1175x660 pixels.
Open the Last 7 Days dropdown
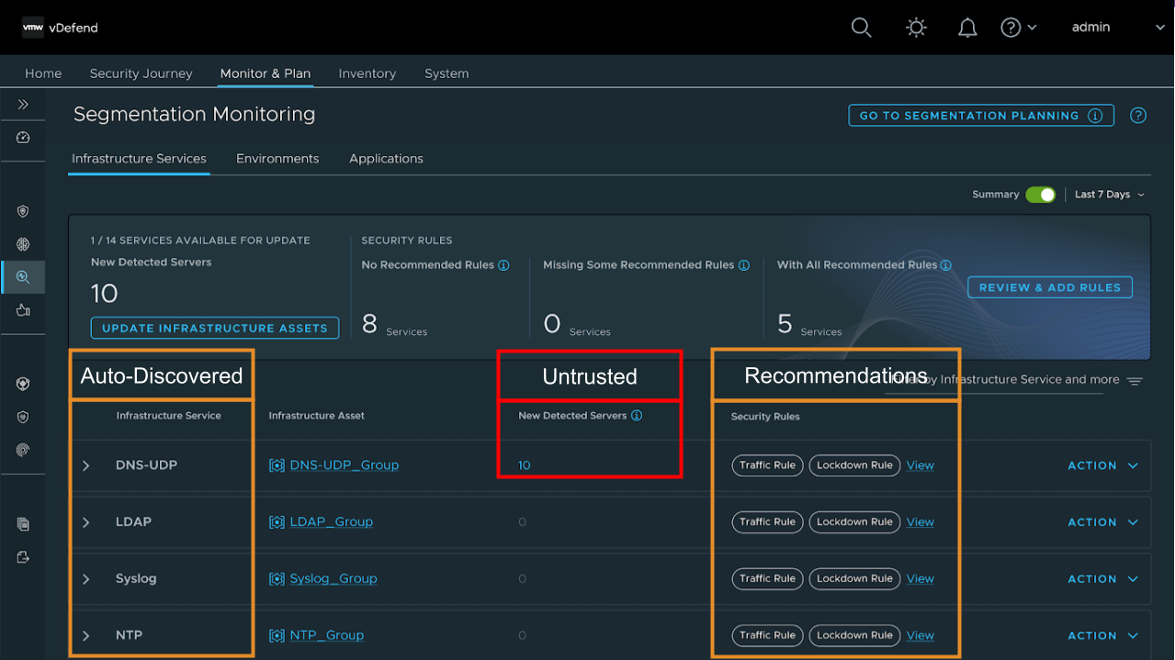[x=1110, y=195]
